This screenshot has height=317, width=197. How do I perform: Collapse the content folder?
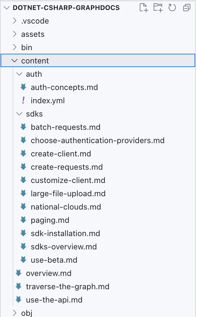[14, 60]
